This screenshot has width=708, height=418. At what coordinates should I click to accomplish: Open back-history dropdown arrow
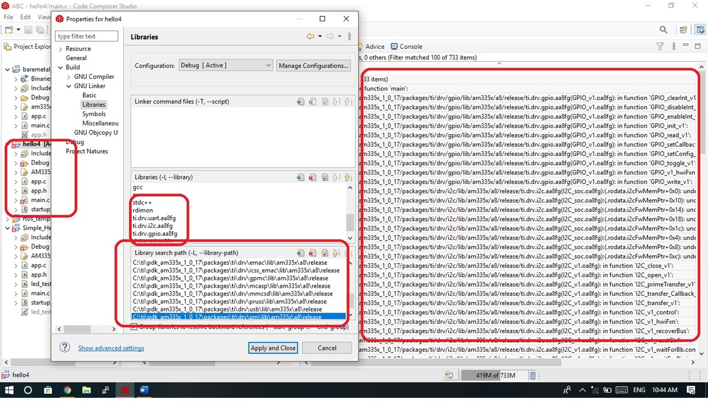(x=320, y=36)
